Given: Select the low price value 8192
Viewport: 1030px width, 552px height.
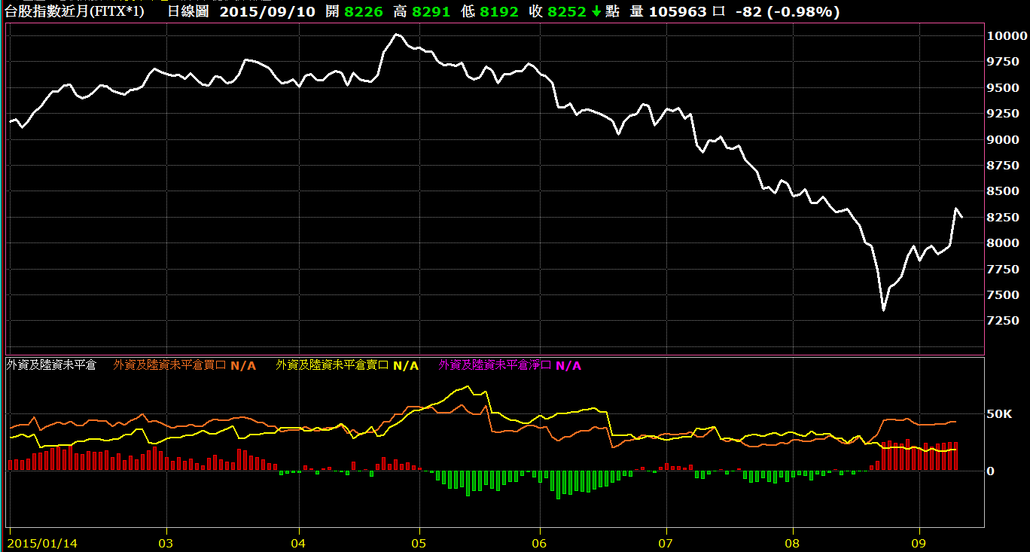Looking at the screenshot, I should 501,12.
